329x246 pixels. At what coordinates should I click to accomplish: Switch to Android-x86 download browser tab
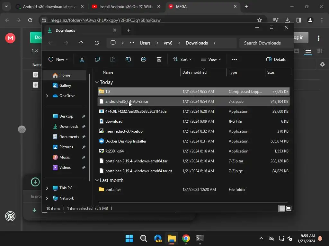(x=50, y=6)
